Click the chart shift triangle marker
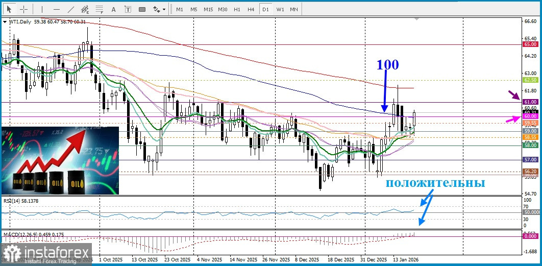542x266 pixels. click(417, 19)
